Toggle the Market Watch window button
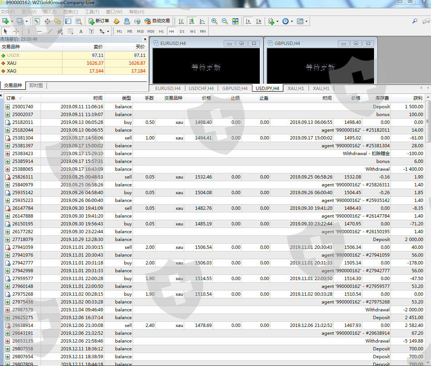 pyautogui.click(x=37, y=21)
